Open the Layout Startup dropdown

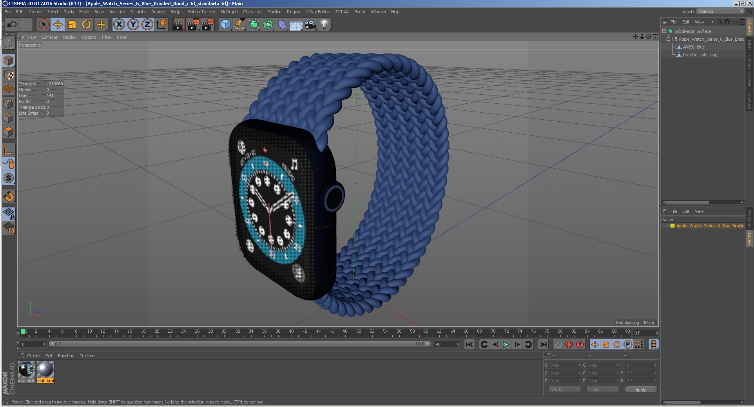(x=720, y=12)
